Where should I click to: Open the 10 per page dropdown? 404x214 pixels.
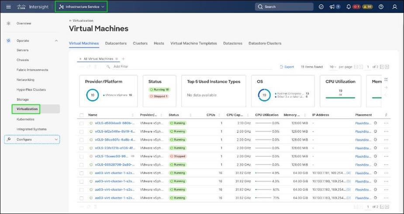pos(333,67)
